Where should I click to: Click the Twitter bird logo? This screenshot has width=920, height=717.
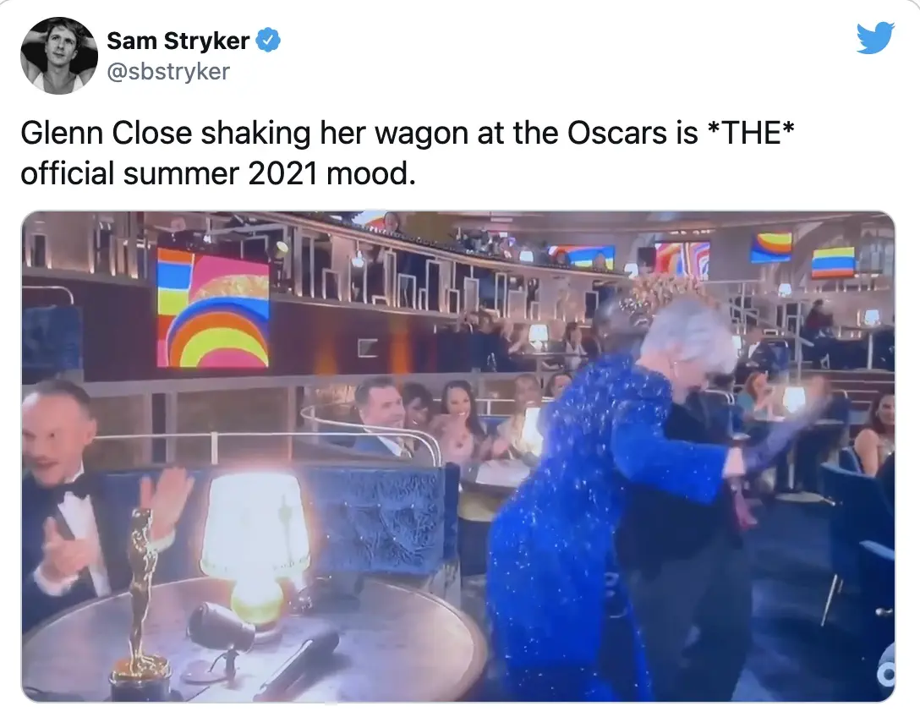(875, 38)
